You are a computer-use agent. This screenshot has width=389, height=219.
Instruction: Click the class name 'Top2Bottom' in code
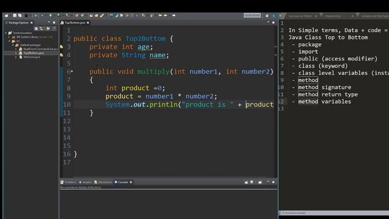click(145, 38)
